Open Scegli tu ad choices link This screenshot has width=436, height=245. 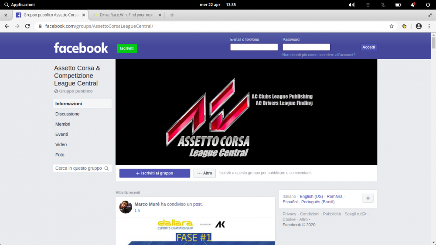355,214
